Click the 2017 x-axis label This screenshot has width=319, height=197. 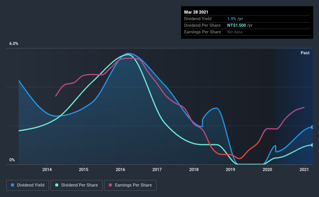click(x=157, y=169)
